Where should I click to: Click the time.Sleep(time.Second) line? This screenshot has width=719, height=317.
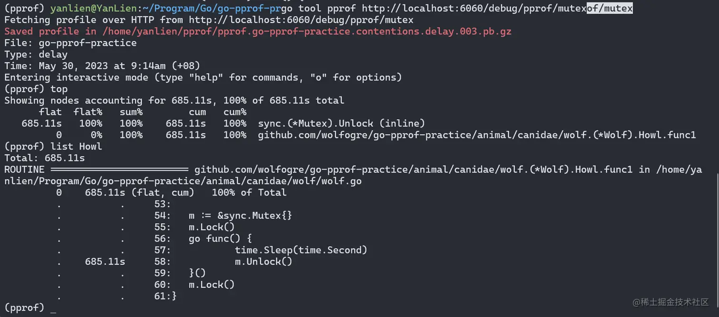[301, 250]
